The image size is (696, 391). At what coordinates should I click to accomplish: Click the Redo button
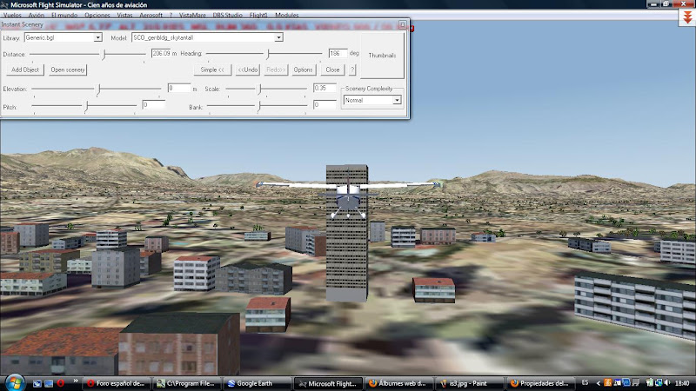pyautogui.click(x=276, y=70)
